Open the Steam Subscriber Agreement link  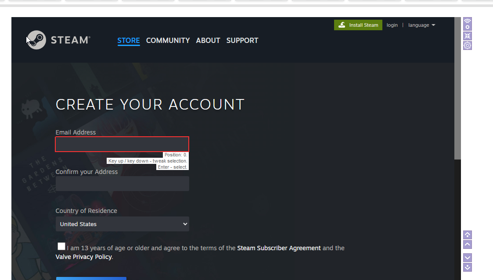279,248
